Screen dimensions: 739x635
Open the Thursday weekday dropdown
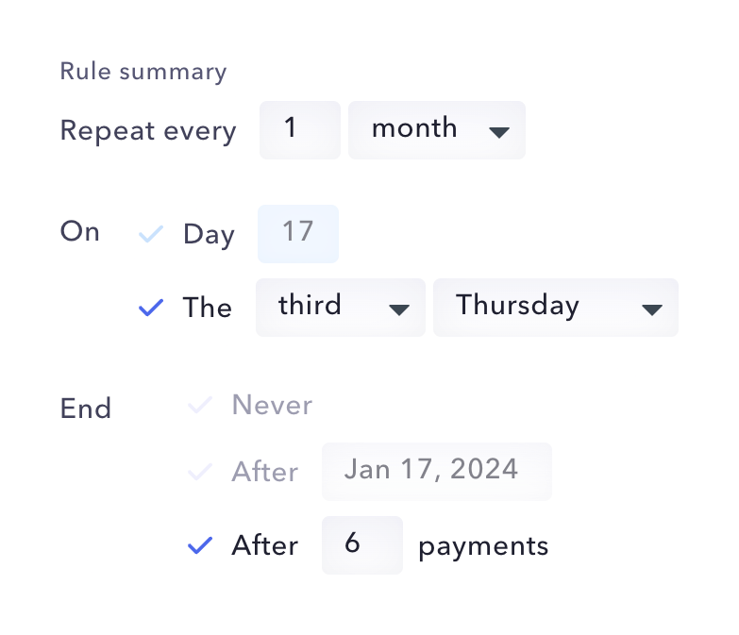[x=555, y=308]
